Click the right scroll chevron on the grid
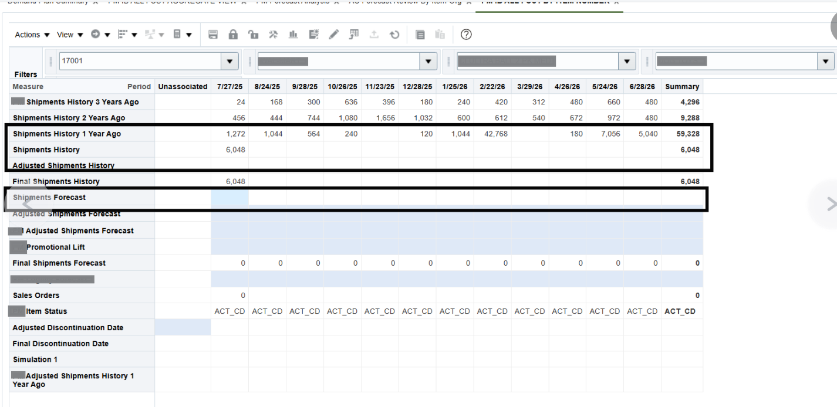This screenshot has height=407, width=837. click(831, 204)
